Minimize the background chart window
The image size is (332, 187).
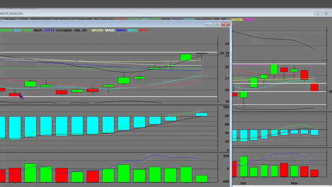point(317,14)
